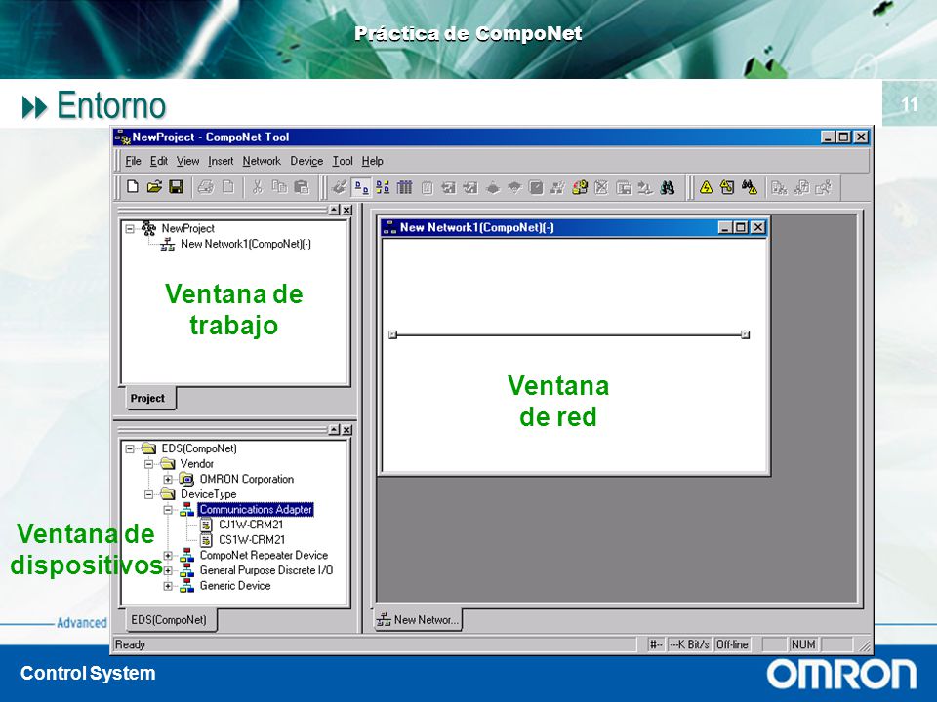The height and width of the screenshot is (702, 937).
Task: Minimize the New Network1 child window
Action: [725, 227]
